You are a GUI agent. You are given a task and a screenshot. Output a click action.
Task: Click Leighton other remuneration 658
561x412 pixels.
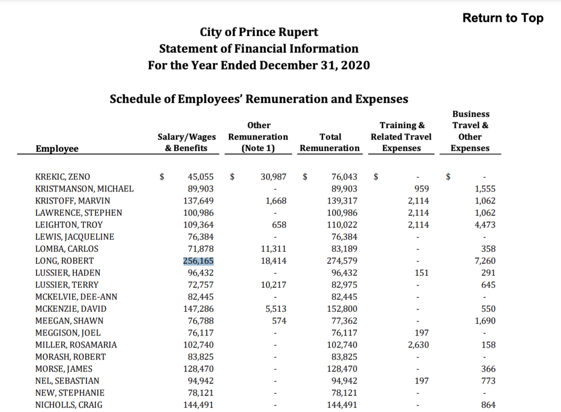pyautogui.click(x=279, y=225)
